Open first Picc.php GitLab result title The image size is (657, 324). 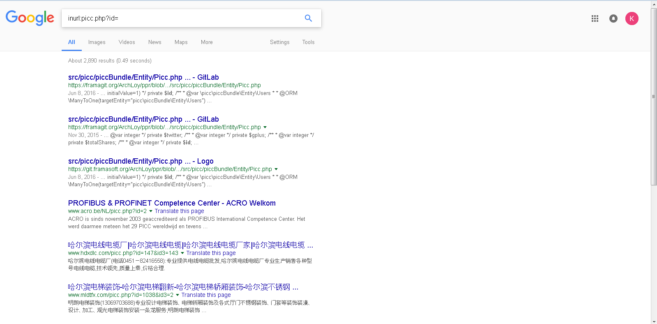click(x=143, y=77)
